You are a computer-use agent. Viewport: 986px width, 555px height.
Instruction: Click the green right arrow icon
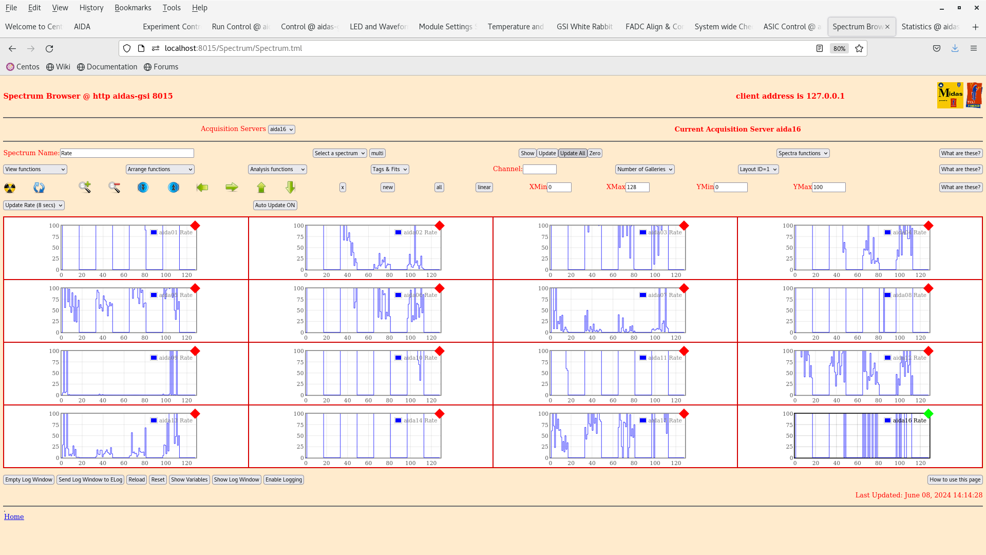[x=232, y=188]
